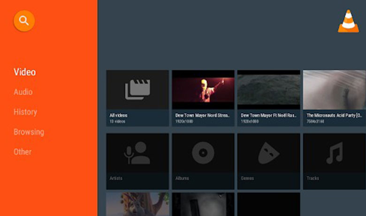The image size is (366, 216).
Task: Go to Browsing in the sidebar
Action: (x=29, y=132)
